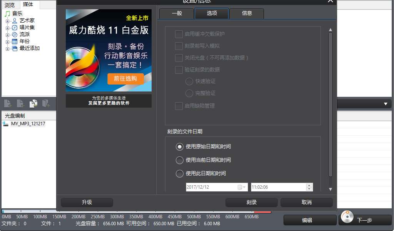The image size is (394, 231).
Task: Click the remove file icon in main toolbar
Action: tap(20, 103)
